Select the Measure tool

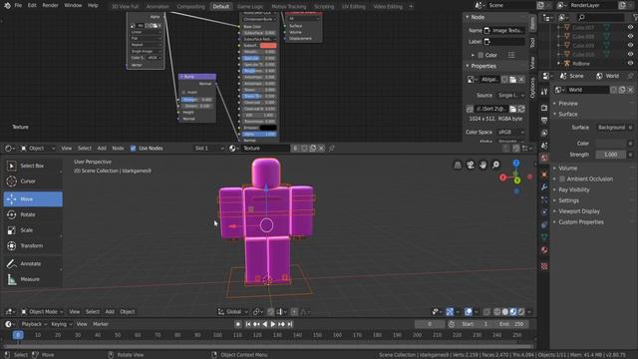33,279
